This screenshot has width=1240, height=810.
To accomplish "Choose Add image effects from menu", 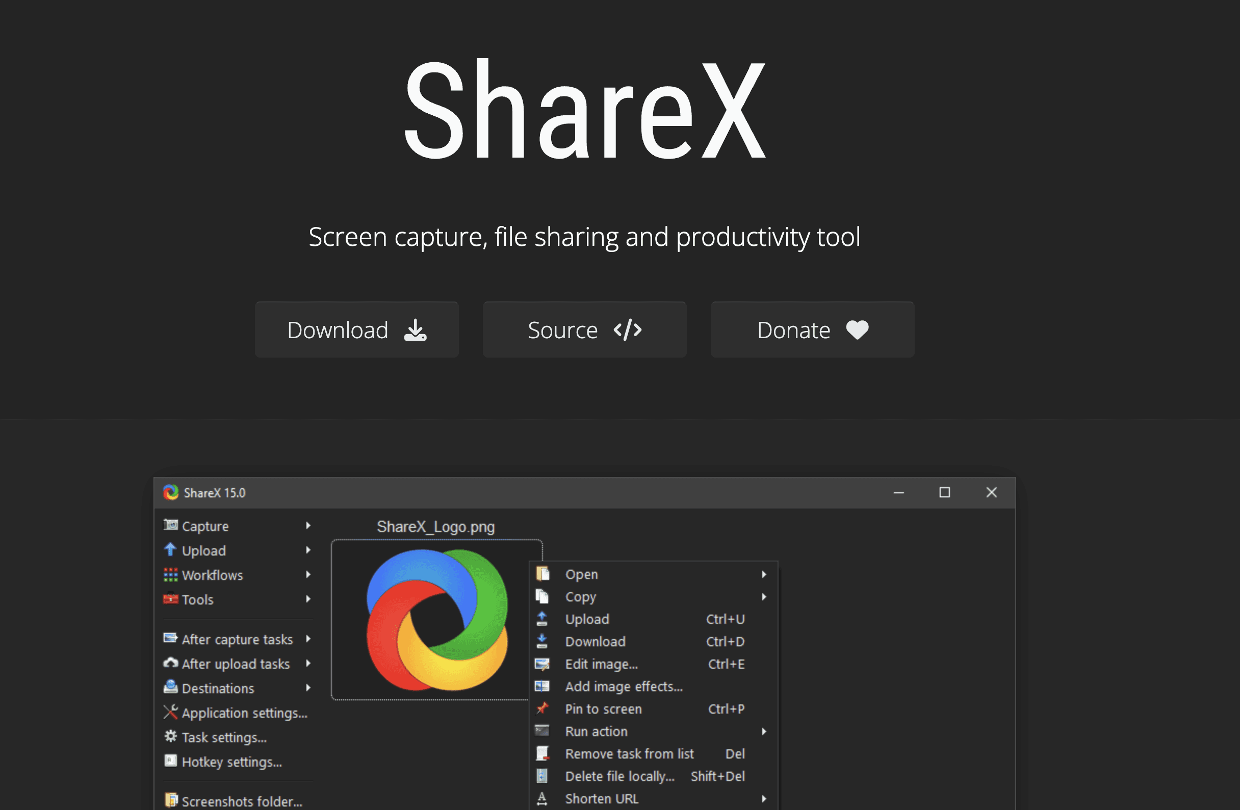I will tap(624, 686).
